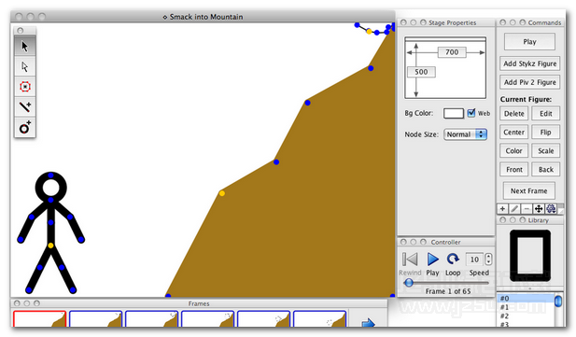Flip the current figure
The image size is (576, 337).
pyautogui.click(x=545, y=132)
